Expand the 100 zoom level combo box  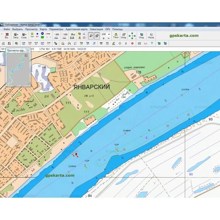(109, 34)
